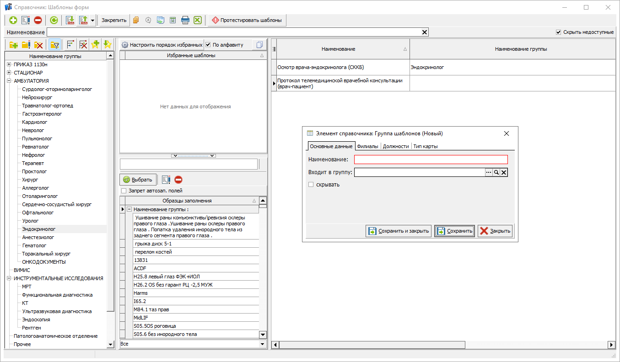Collapse the АМБУЛАТОРИЯ tree group
Screen dimensions: 620x362
(9, 81)
